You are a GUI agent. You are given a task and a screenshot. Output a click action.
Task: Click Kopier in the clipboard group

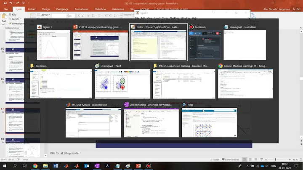[x=14, y=19]
